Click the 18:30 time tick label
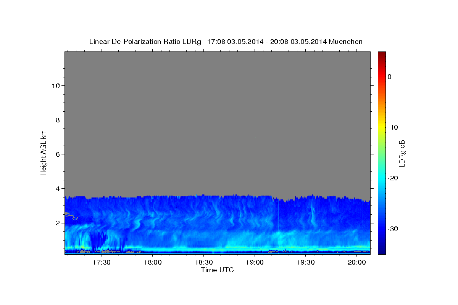Screen dimensions: 458x305 point(204,262)
